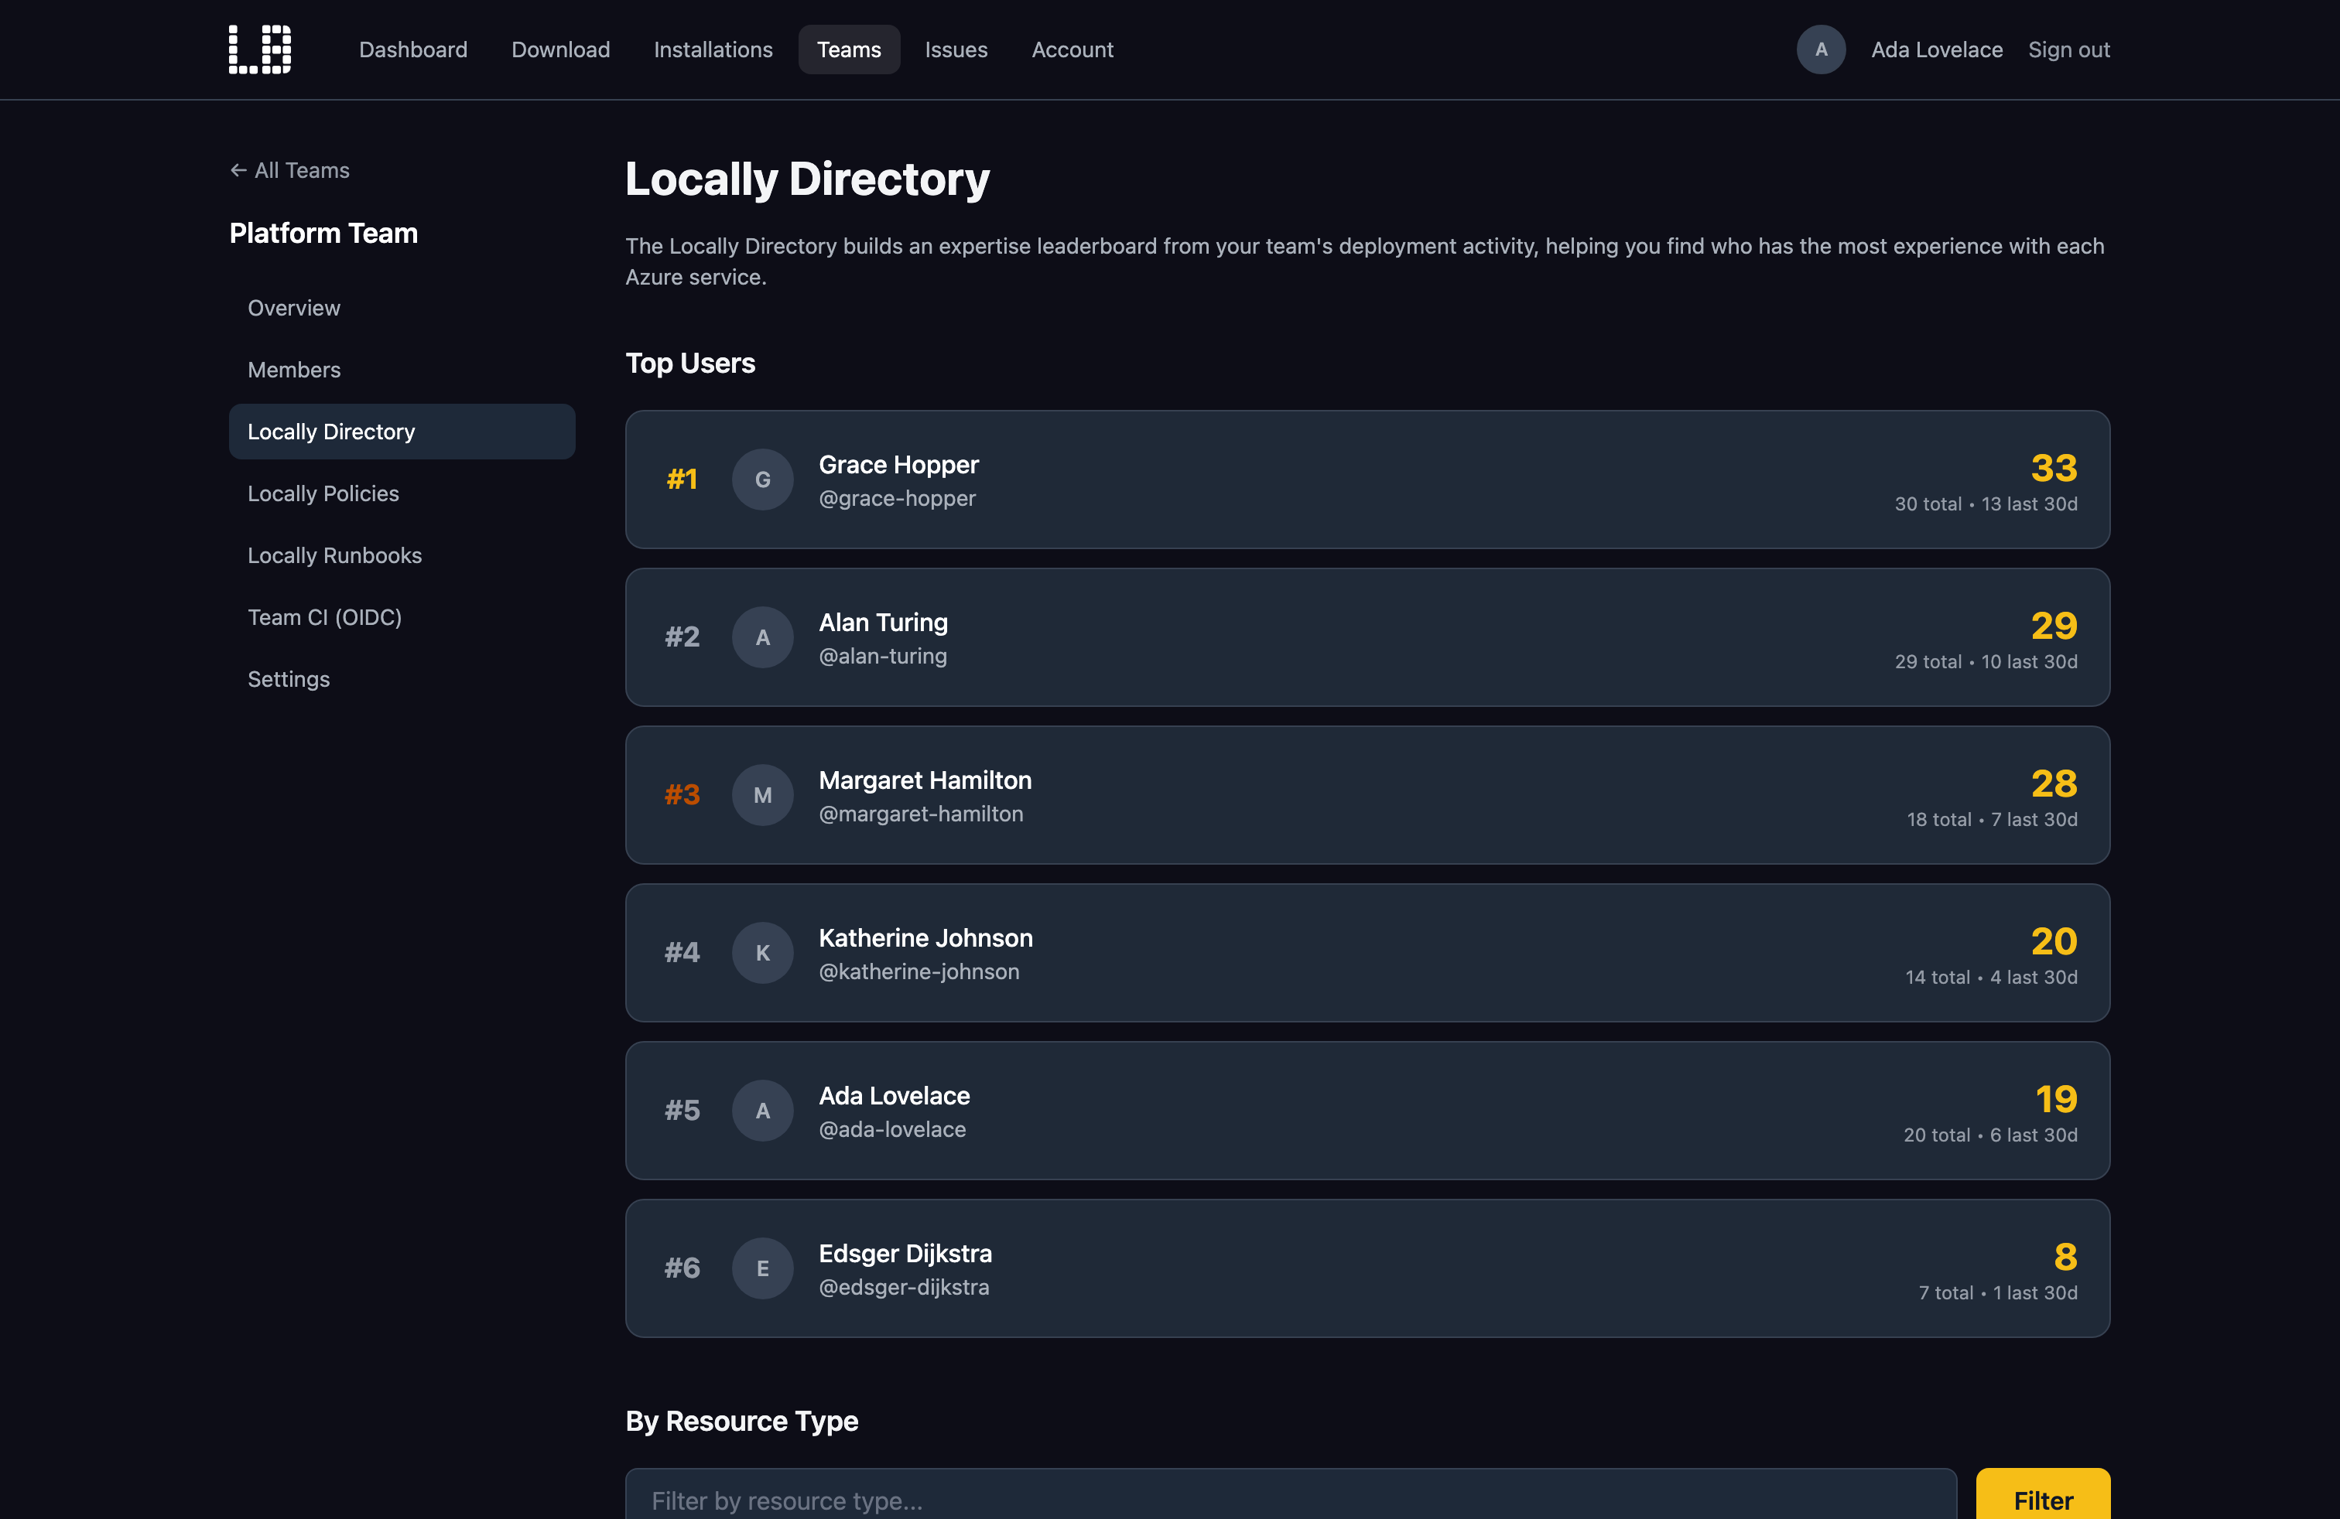Screen dimensions: 2340x1519
Task: Click Grace Hopper's avatar circle
Action: tap(762, 480)
